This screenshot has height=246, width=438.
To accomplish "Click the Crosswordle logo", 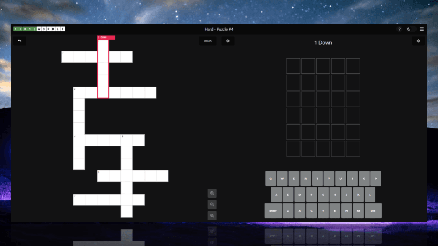I will pos(39,29).
